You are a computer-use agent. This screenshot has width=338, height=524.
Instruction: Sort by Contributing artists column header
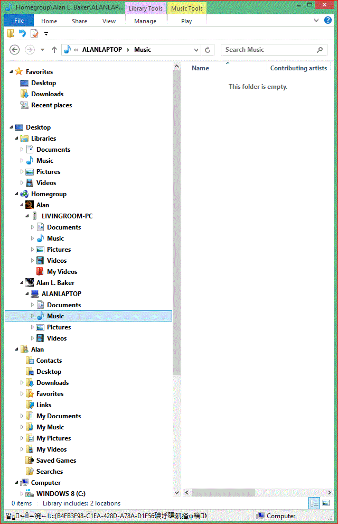298,68
